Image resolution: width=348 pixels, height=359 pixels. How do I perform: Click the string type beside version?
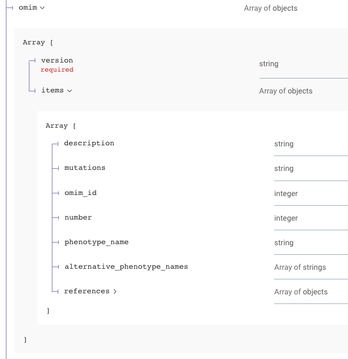pyautogui.click(x=269, y=64)
